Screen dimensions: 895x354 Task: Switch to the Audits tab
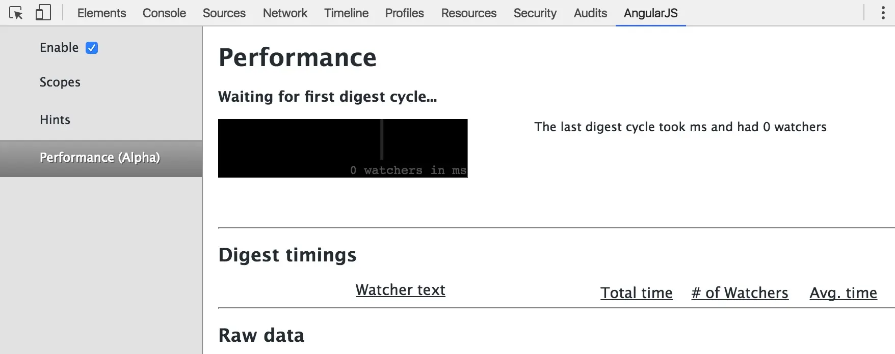coord(590,13)
